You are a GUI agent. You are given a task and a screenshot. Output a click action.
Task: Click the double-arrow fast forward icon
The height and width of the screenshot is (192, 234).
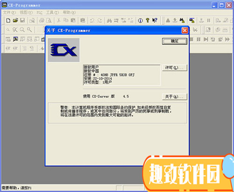[227, 39]
